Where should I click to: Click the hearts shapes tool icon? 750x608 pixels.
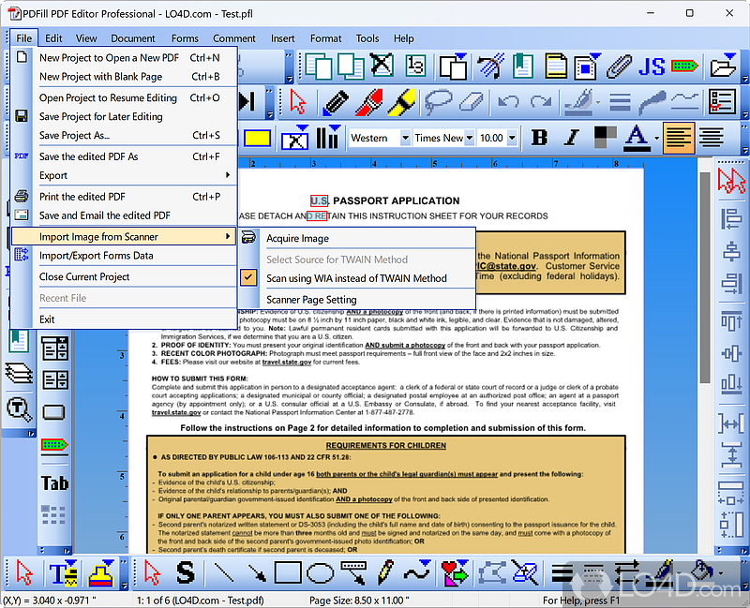tap(455, 572)
